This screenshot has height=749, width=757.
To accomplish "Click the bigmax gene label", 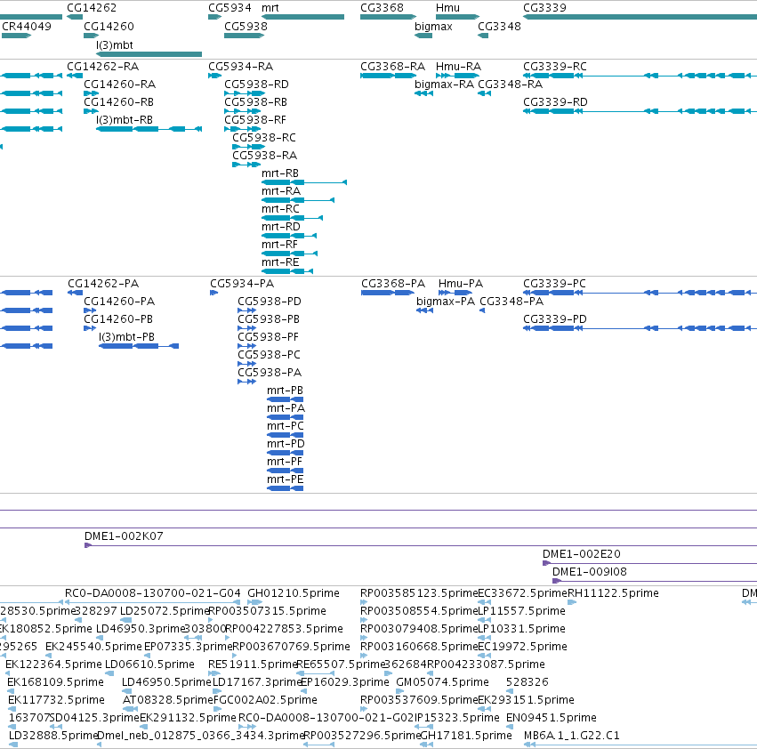I will click(433, 26).
